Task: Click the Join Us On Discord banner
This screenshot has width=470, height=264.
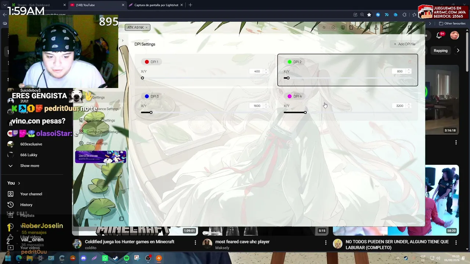Action: (x=101, y=157)
